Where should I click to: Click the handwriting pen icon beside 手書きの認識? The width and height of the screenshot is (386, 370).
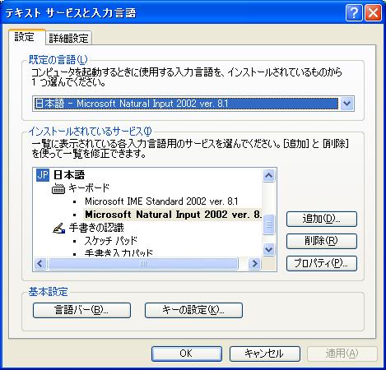(59, 228)
